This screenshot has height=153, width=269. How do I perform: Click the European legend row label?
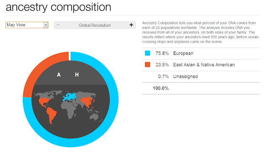pyautogui.click(x=183, y=53)
